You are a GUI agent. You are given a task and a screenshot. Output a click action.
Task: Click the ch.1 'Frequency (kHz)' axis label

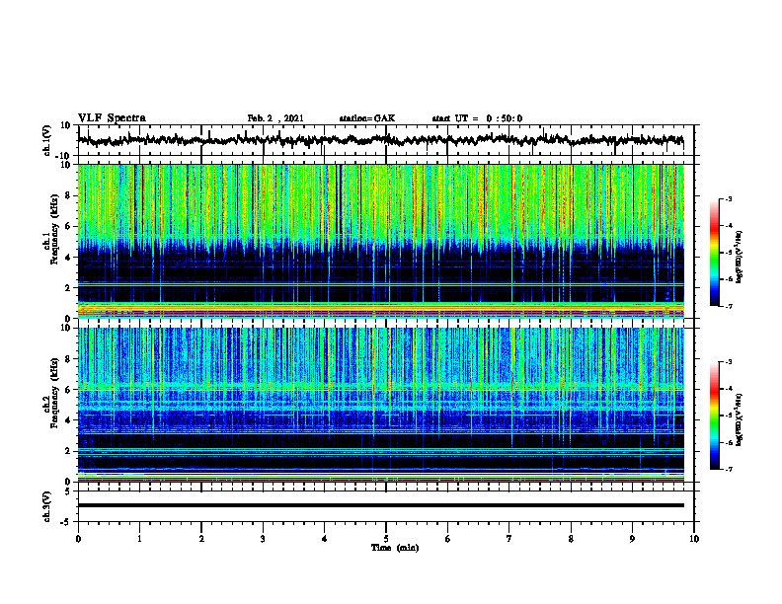55,230
